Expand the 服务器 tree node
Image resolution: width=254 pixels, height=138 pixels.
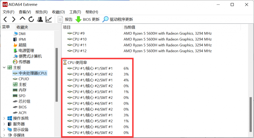tap(4, 124)
